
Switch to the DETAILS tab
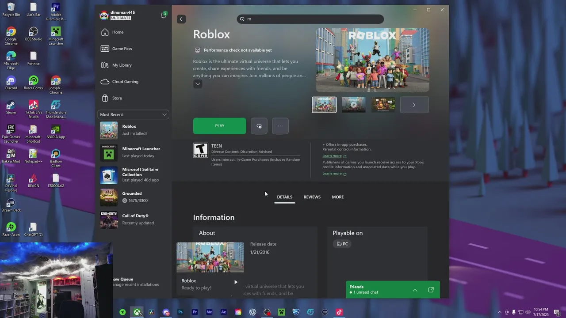(x=285, y=197)
